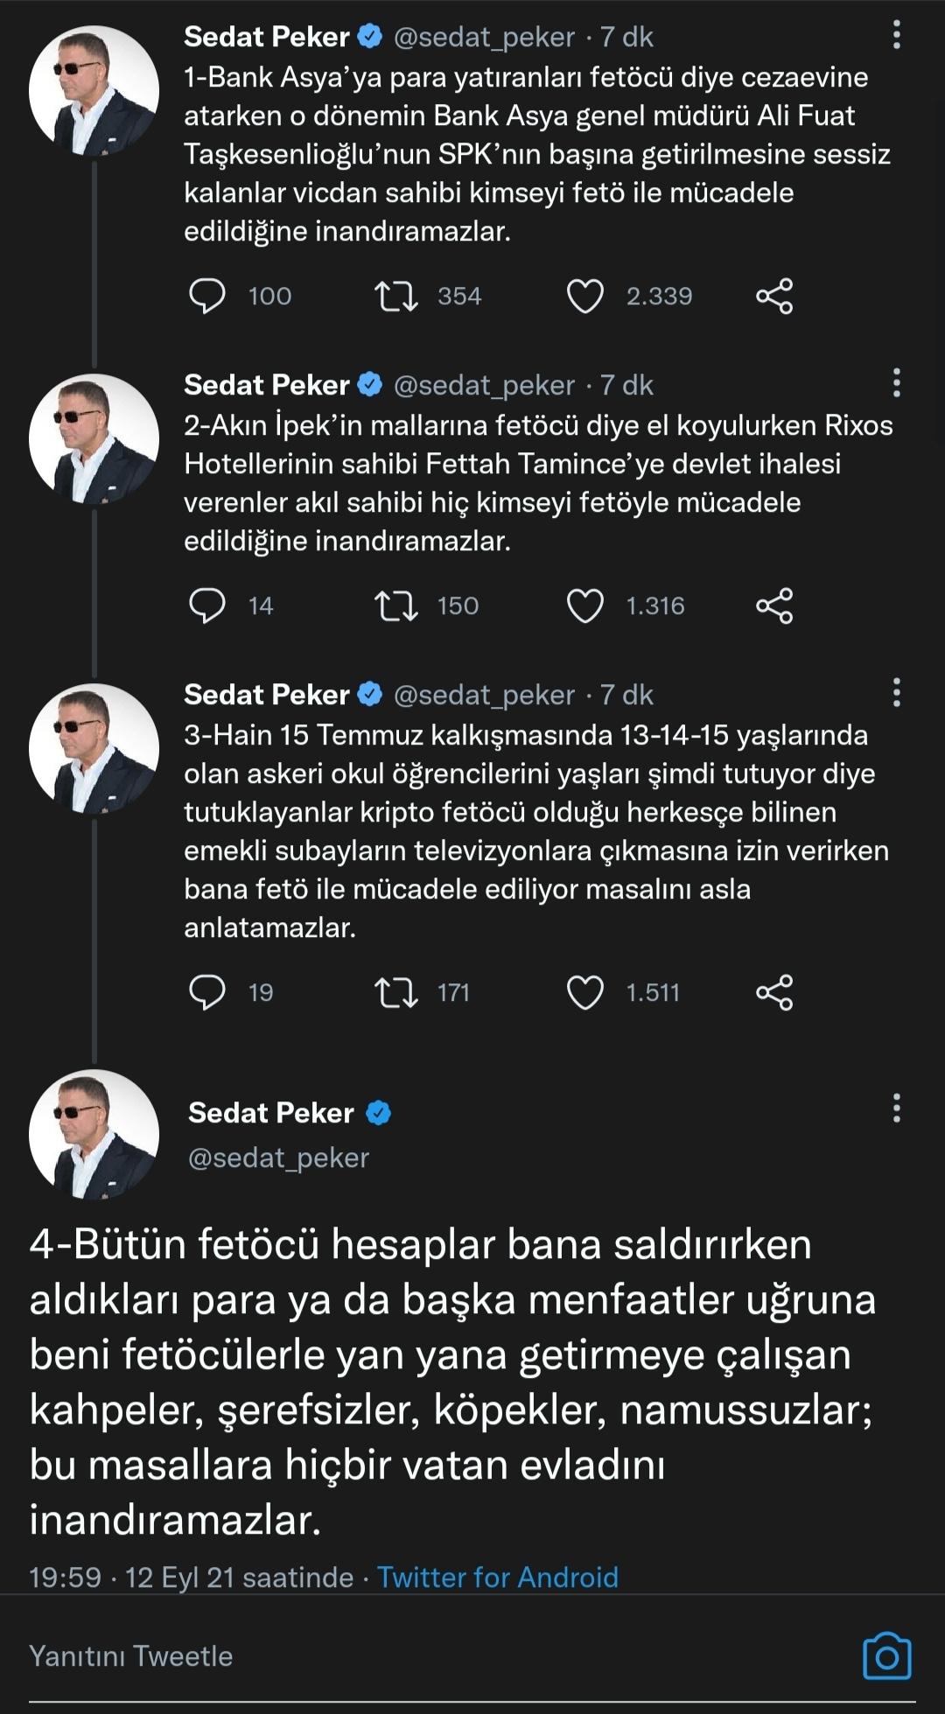
Task: Share the third tweet with 19 replies
Action: point(774,992)
